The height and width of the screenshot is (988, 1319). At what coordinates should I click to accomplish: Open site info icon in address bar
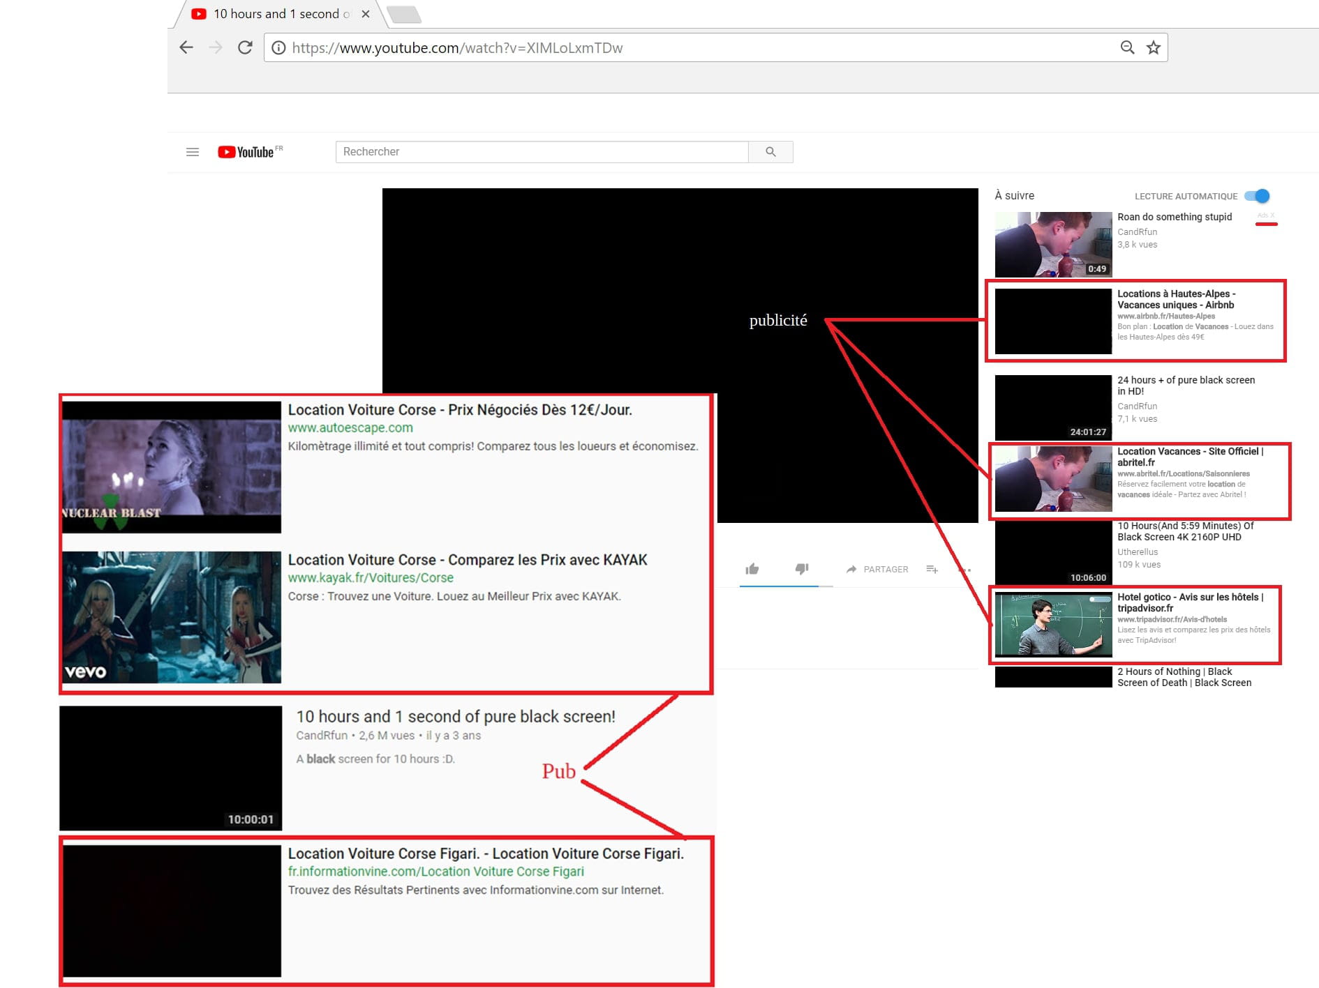(278, 47)
